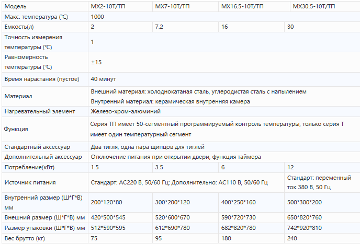Viewport: 360px width, 244px height.
Task: Click the 'Железо-хром-алюминий' heating element cell
Action: coord(126,111)
